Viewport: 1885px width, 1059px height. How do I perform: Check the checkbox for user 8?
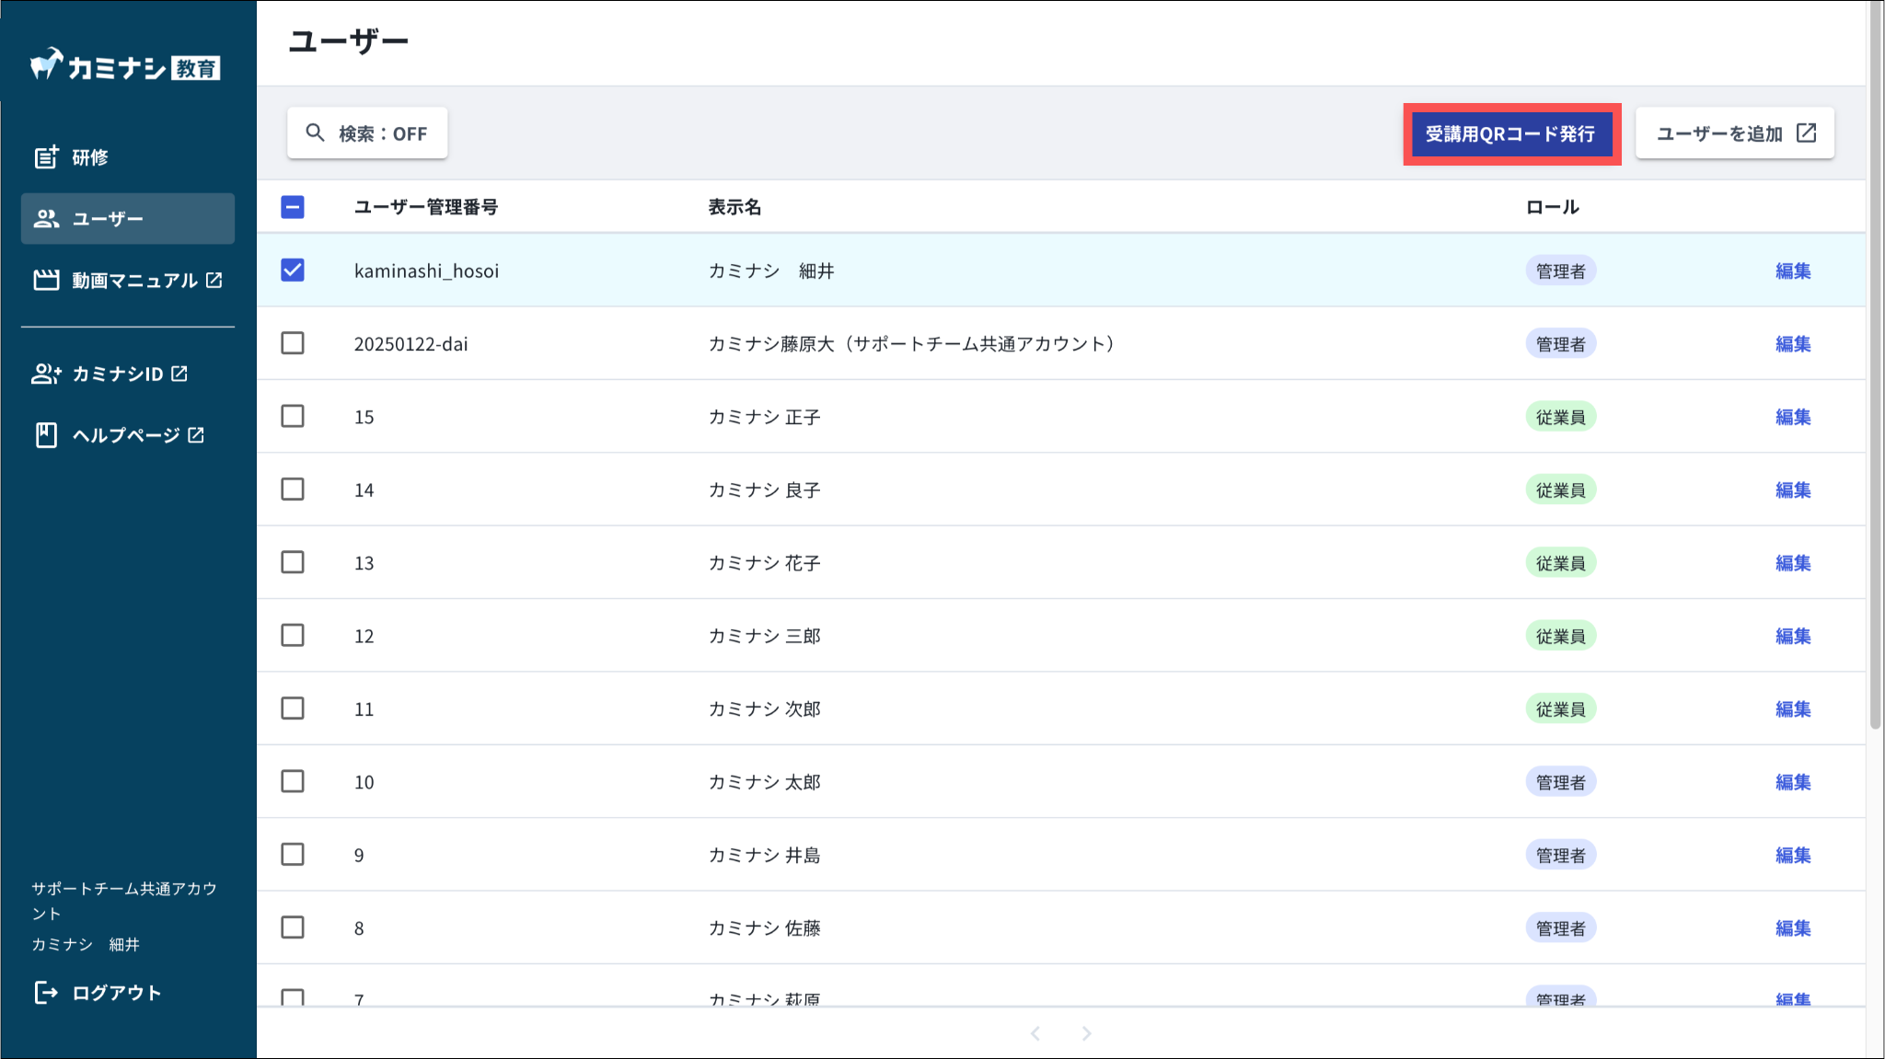pos(293,927)
